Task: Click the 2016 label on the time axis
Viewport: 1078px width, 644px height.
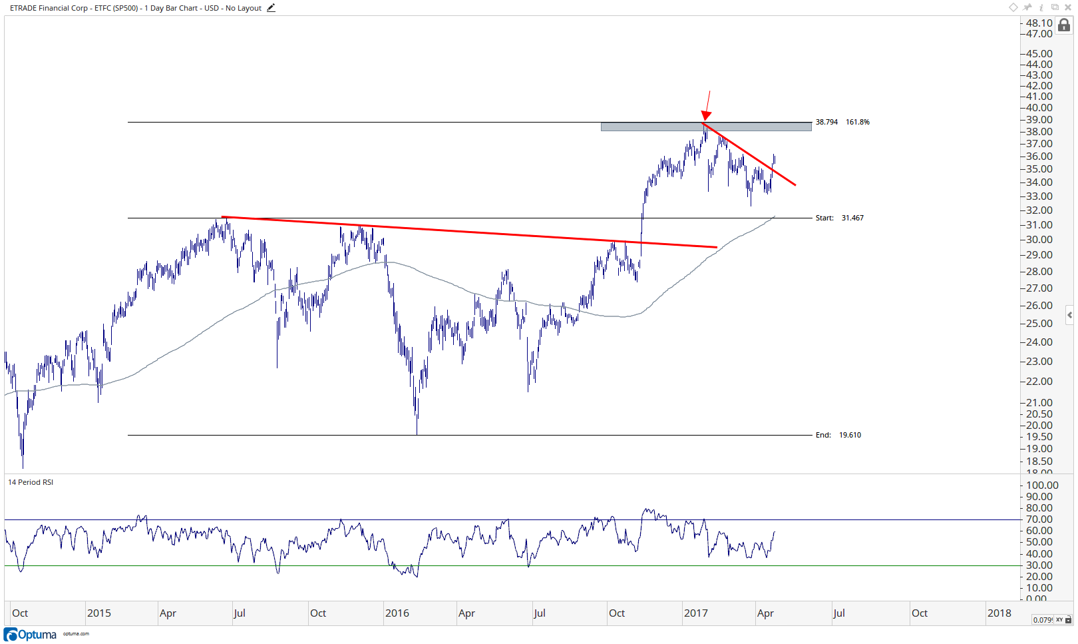Action: [x=397, y=613]
